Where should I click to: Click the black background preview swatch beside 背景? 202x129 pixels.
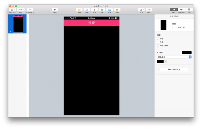click(x=187, y=52)
